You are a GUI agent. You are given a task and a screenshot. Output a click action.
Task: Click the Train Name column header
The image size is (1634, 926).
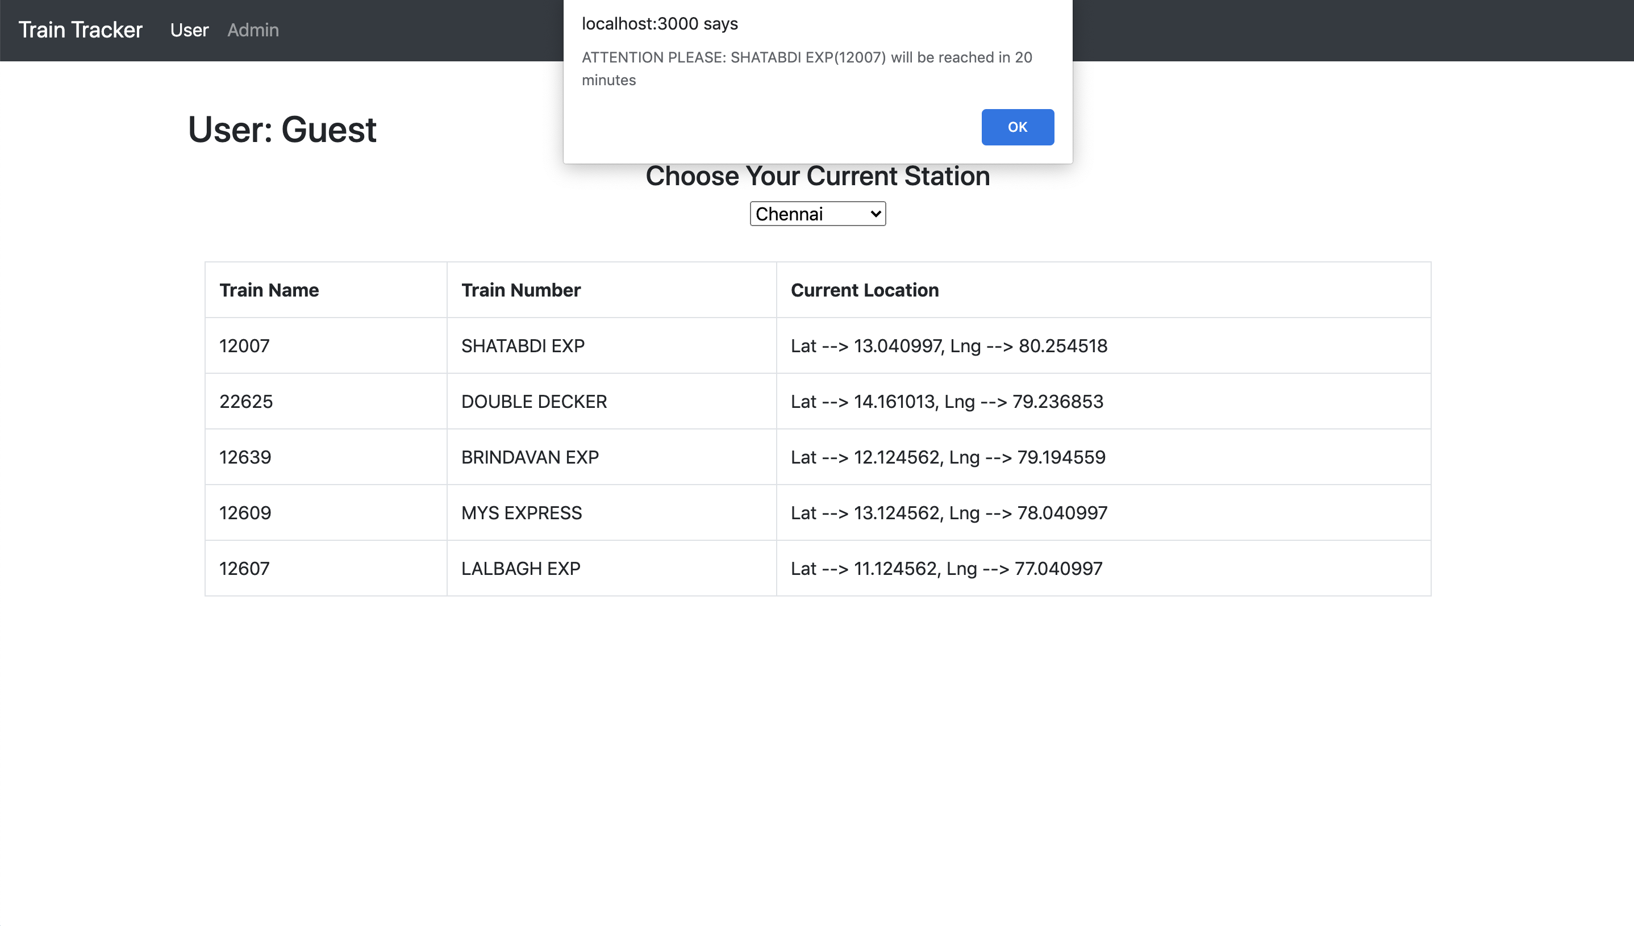click(x=269, y=290)
